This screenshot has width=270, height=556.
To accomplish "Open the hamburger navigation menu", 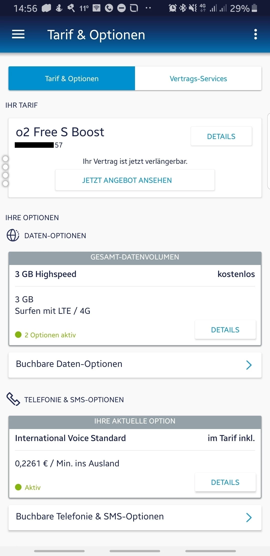I will (18, 34).
